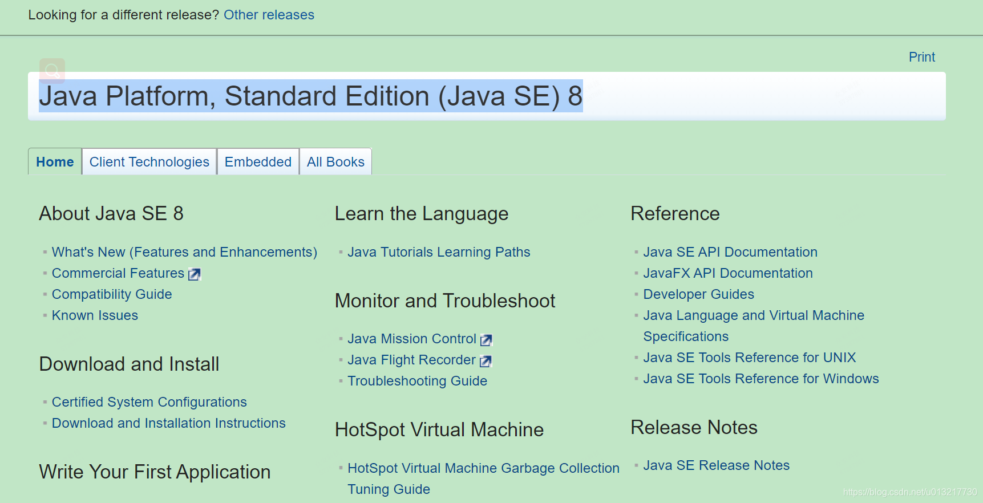Open the Embedded tab
983x503 pixels.
[x=258, y=162]
